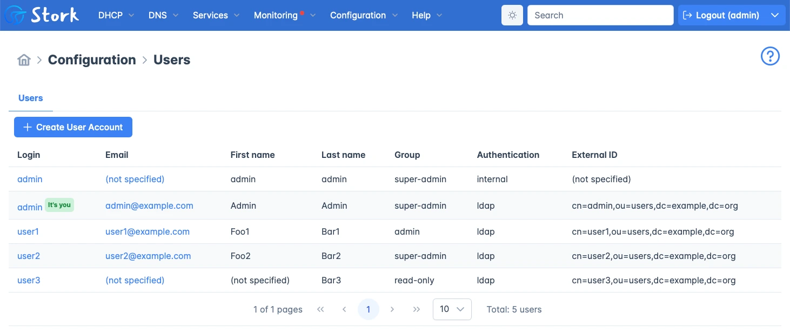790x332 pixels.
Task: Click the Bar3 last name cell
Action: [331, 280]
